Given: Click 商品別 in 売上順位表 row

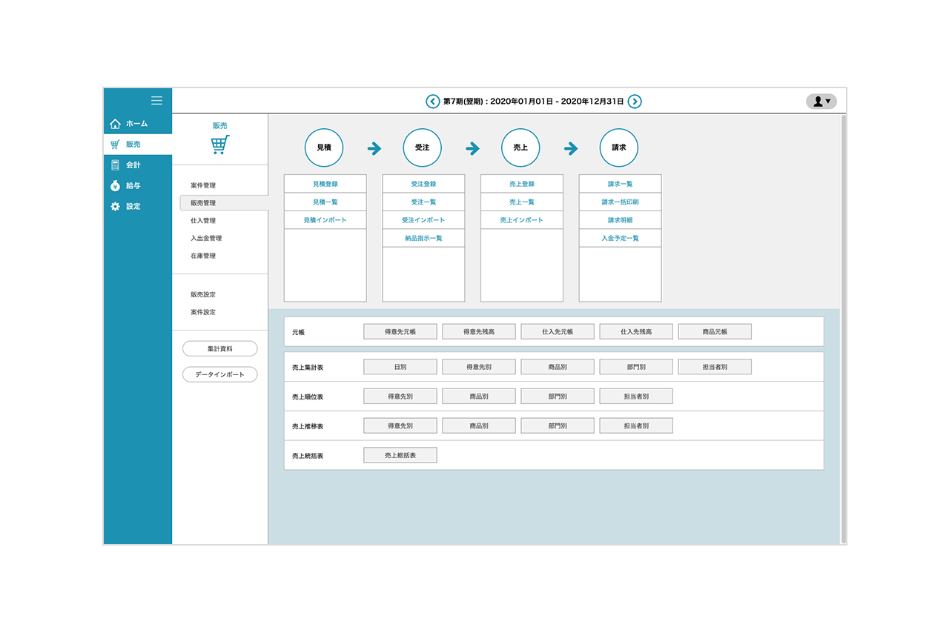Looking at the screenshot, I should [479, 397].
